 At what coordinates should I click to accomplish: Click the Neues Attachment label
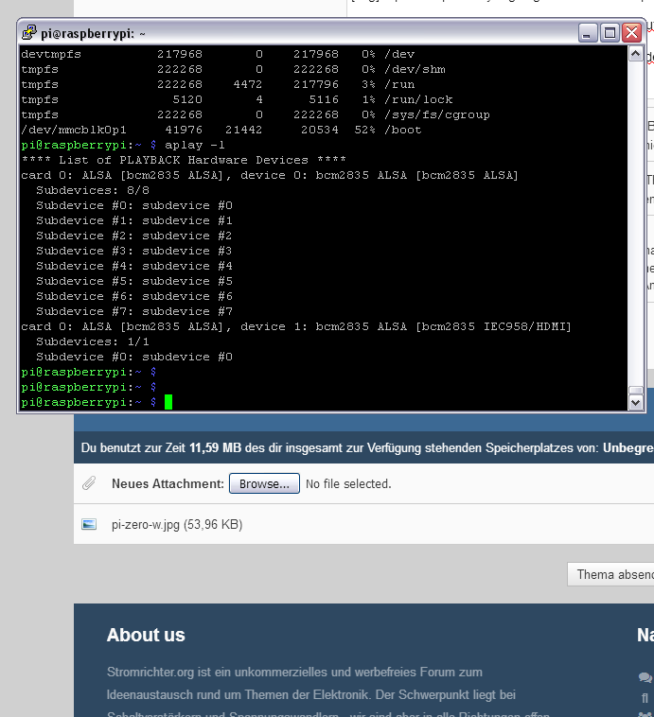pos(168,483)
